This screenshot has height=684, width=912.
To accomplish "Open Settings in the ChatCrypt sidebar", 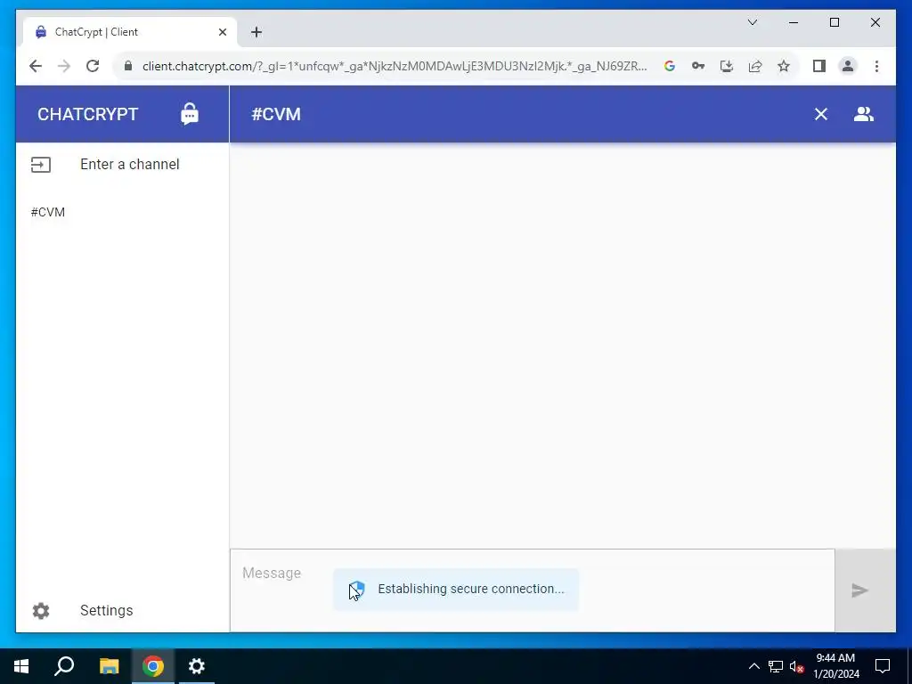I will coord(123,611).
